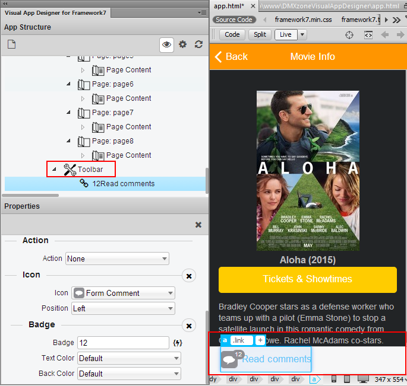Click the Badge input field containing 12

[124, 343]
